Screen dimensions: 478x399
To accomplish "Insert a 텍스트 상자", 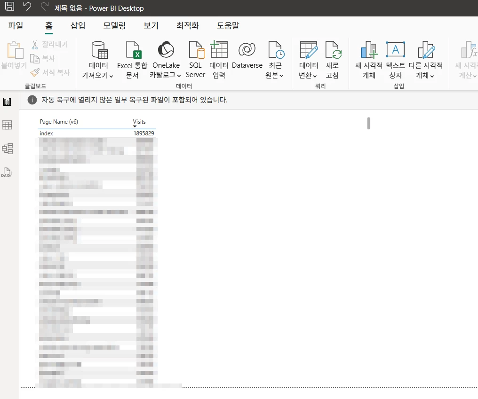I will (x=396, y=60).
